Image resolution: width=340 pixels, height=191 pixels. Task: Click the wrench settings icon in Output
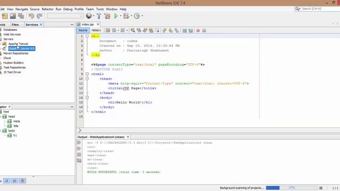point(79,160)
